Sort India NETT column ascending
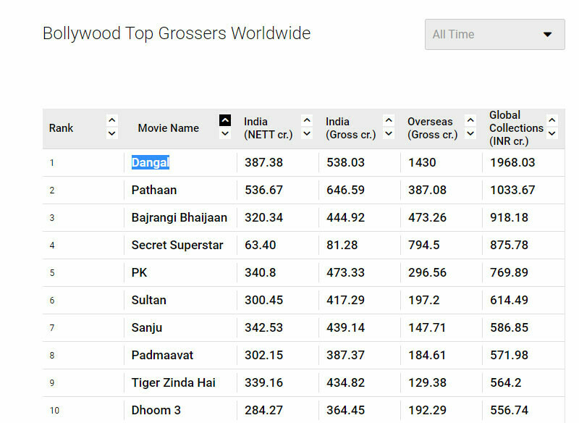Viewport: 579px width, 423px height. 307,120
